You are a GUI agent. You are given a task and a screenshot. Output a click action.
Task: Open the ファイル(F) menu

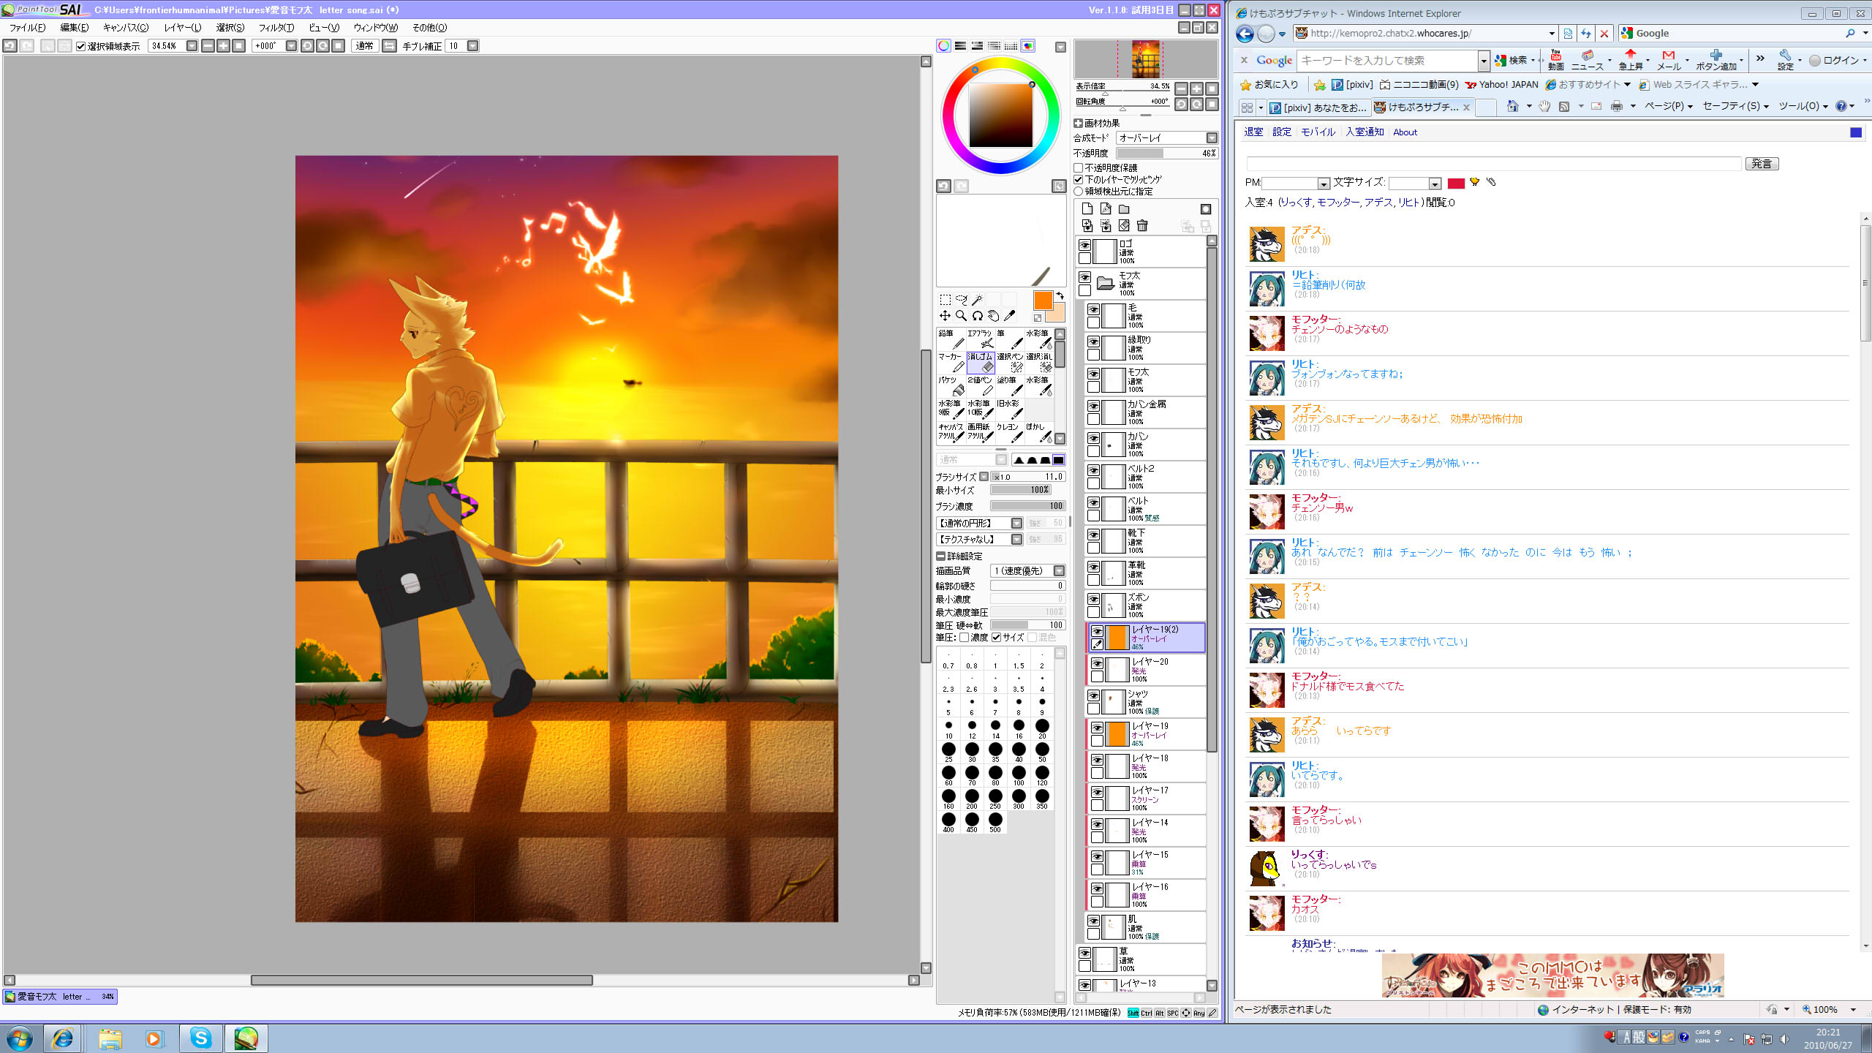[27, 28]
